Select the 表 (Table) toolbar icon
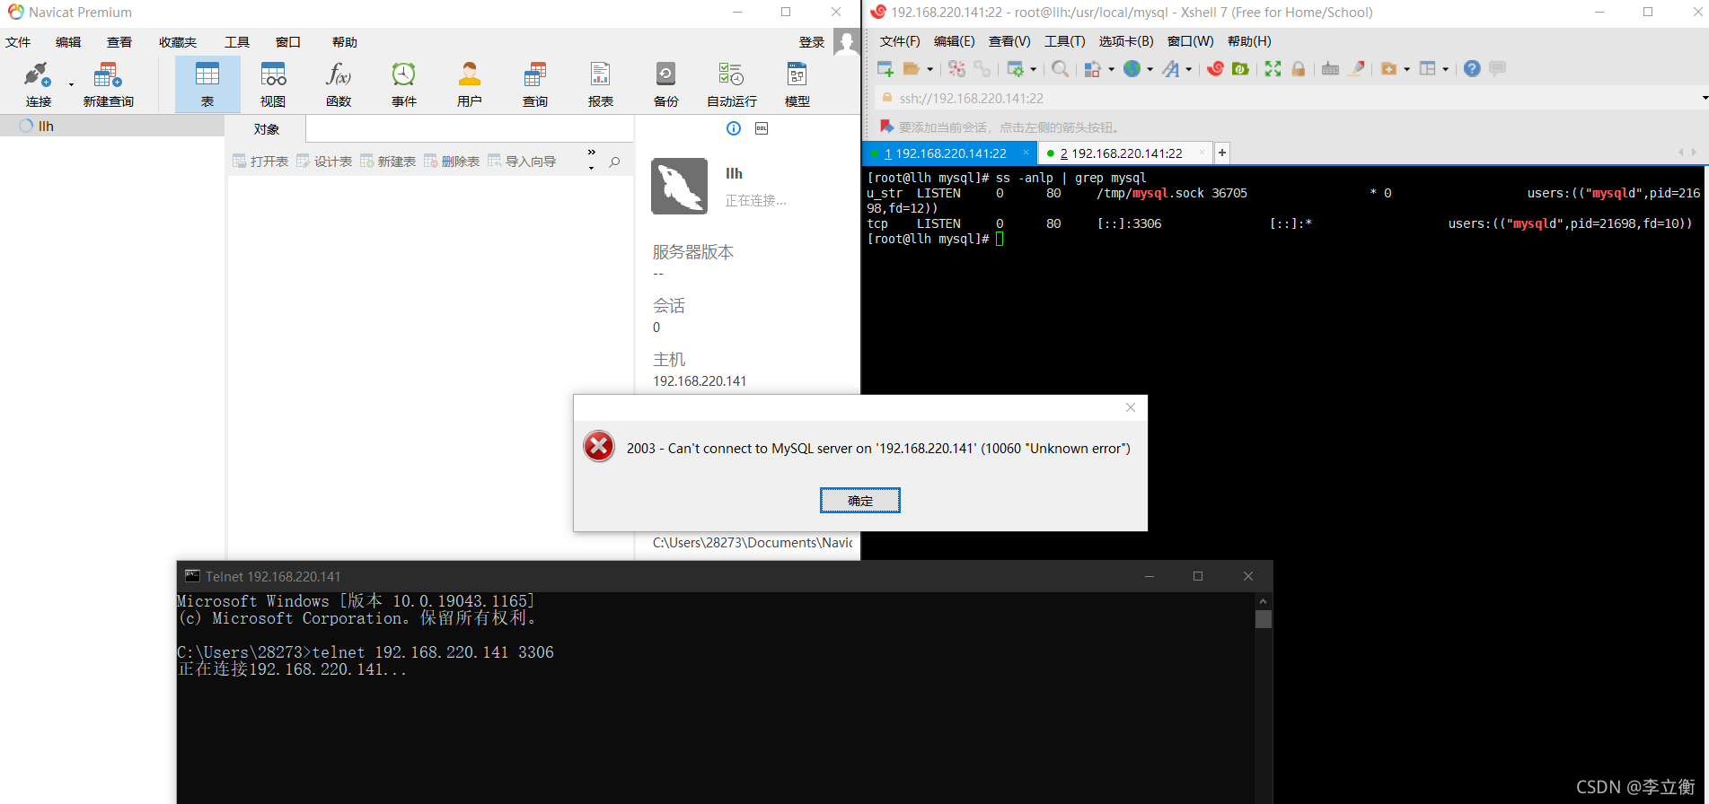This screenshot has width=1709, height=804. pyautogui.click(x=207, y=75)
